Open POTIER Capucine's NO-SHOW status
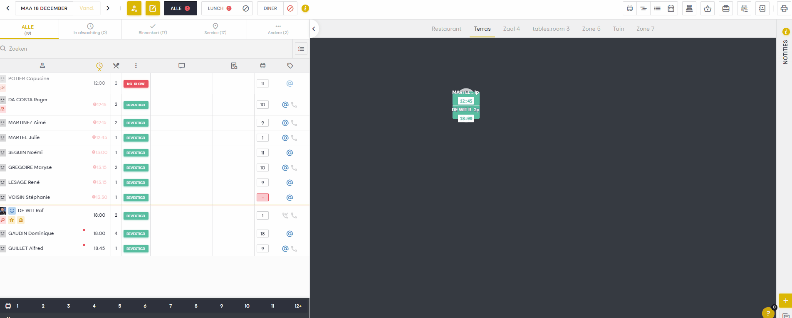 pos(136,84)
